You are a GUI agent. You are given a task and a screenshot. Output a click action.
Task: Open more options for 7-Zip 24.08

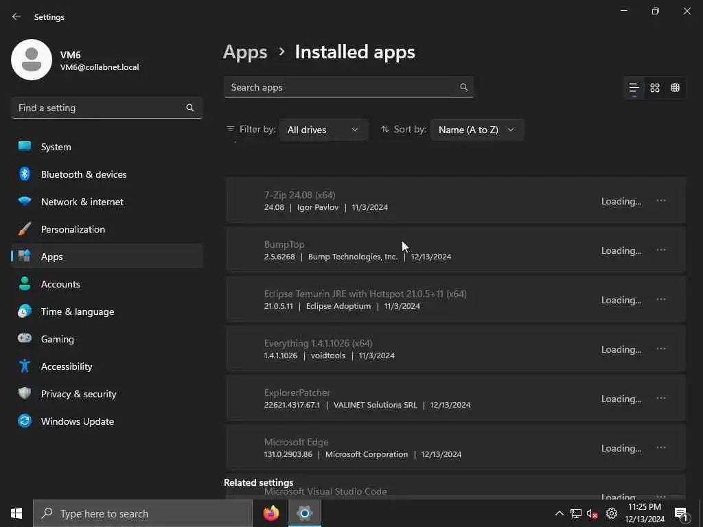[661, 201]
